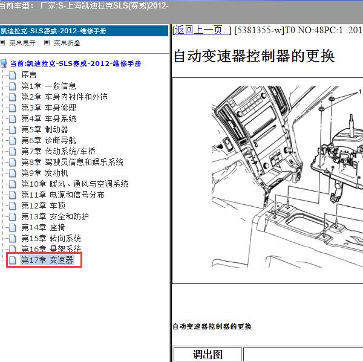The height and width of the screenshot is (362, 363).
Task: Go back via 返回上一页 link
Action: click(201, 30)
